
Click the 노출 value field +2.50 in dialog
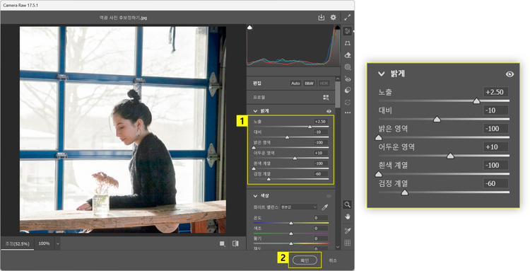320,122
